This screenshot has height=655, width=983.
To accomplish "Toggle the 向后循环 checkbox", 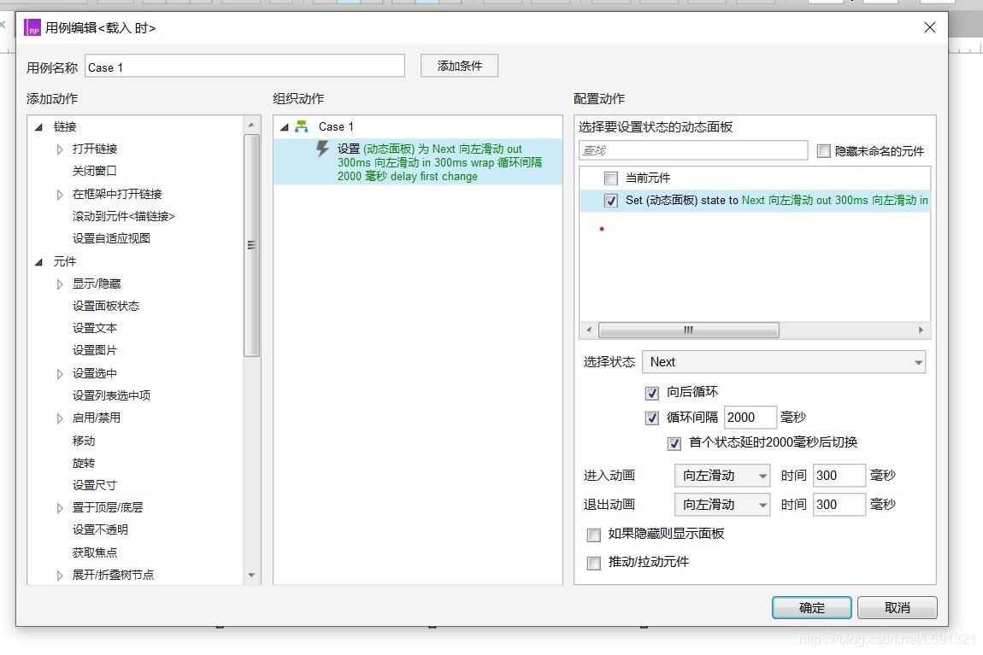I will pyautogui.click(x=652, y=393).
